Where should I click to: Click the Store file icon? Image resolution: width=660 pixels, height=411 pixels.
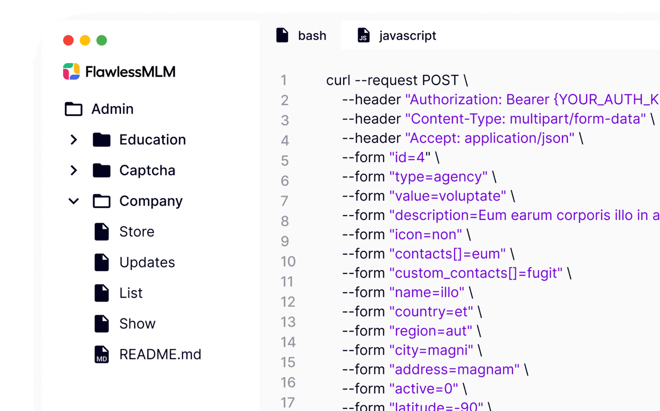point(102,232)
